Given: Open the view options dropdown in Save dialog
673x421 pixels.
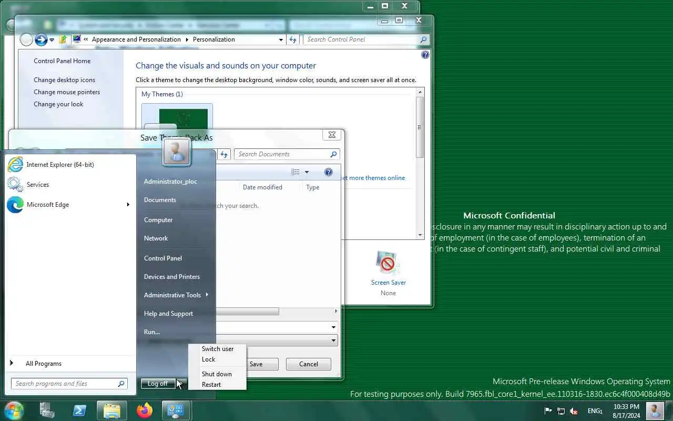Looking at the screenshot, I should pos(307,172).
